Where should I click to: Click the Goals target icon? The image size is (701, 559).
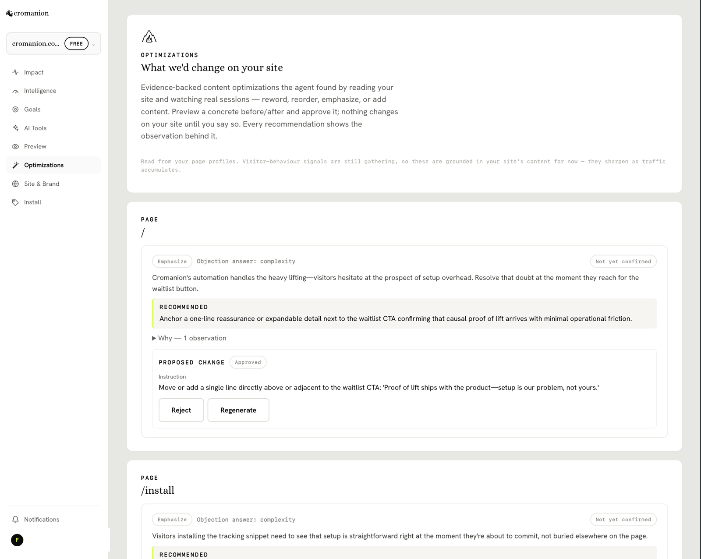[x=15, y=110]
